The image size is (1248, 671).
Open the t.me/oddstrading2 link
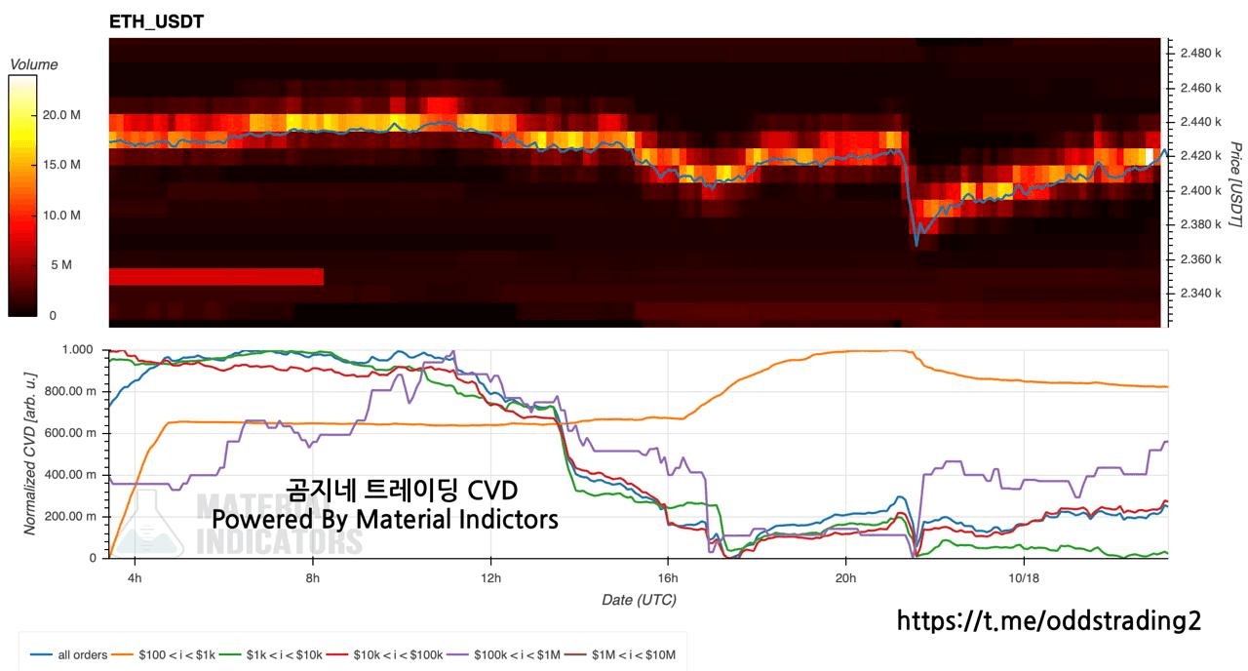1049,620
